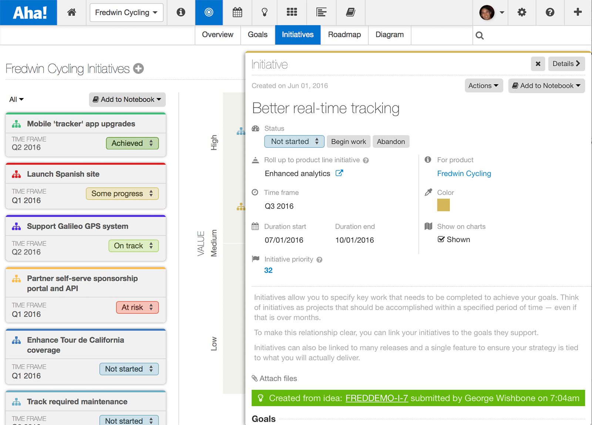Switch to the Diagram tab
Image resolution: width=592 pixels, height=425 pixels.
390,35
